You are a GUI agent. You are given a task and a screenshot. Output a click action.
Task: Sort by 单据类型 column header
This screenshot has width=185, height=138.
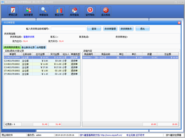pyautogui.click(x=76, y=54)
